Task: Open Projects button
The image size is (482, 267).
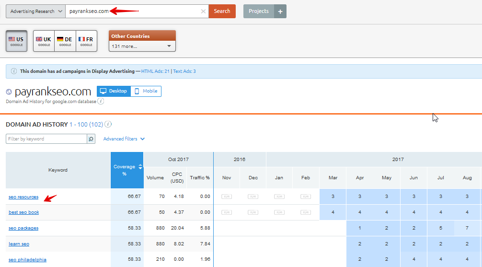Action: pyautogui.click(x=259, y=12)
